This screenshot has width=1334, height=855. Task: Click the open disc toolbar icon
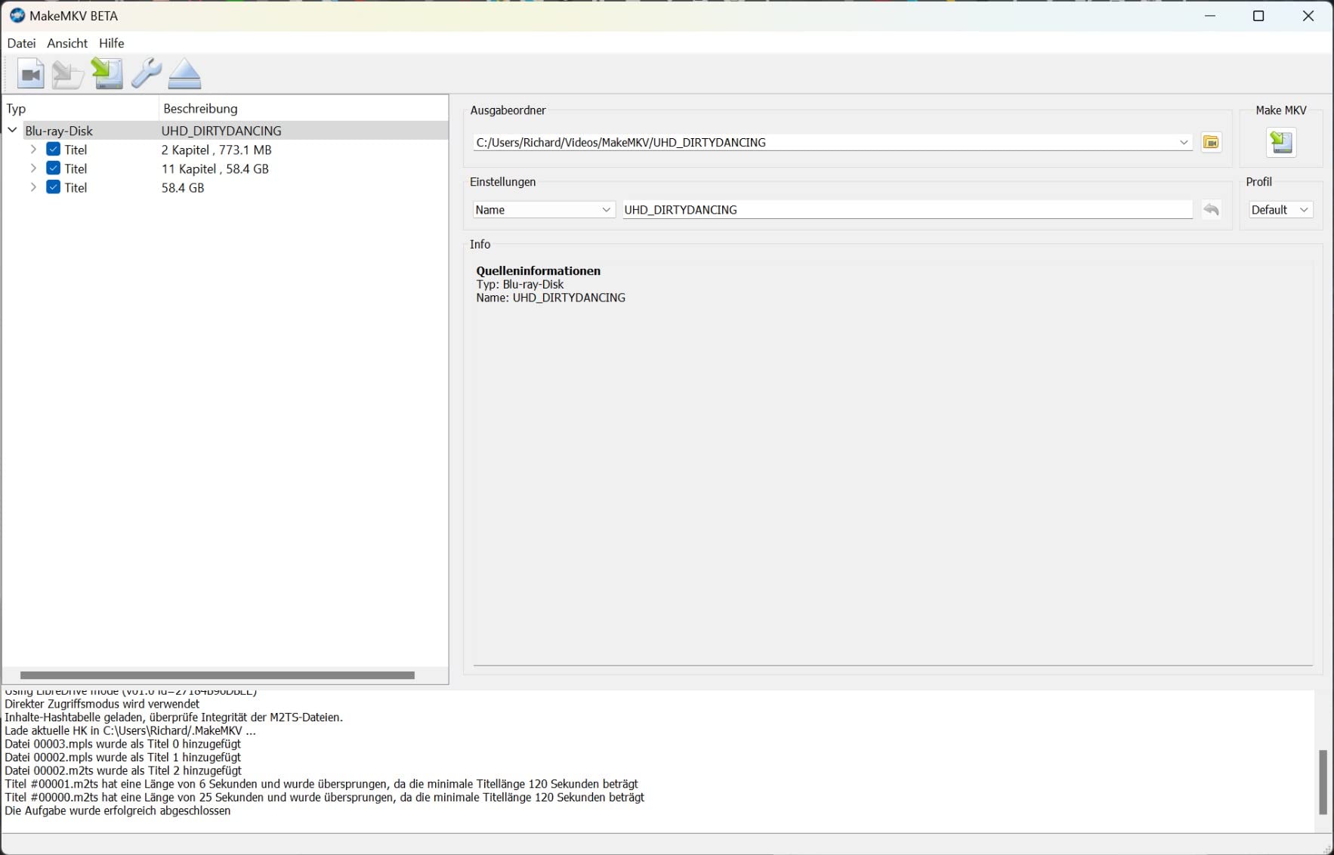click(x=68, y=73)
